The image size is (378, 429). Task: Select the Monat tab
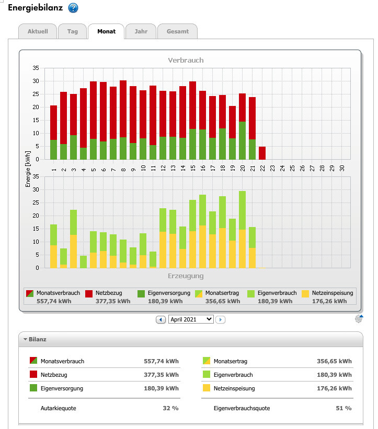[106, 31]
